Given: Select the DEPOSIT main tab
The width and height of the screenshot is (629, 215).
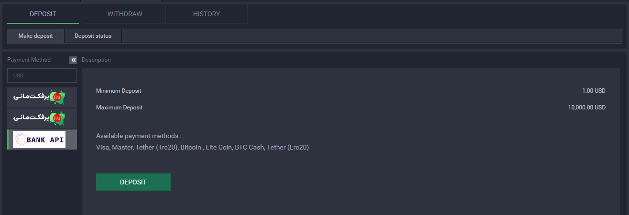Looking at the screenshot, I should click(x=43, y=14).
